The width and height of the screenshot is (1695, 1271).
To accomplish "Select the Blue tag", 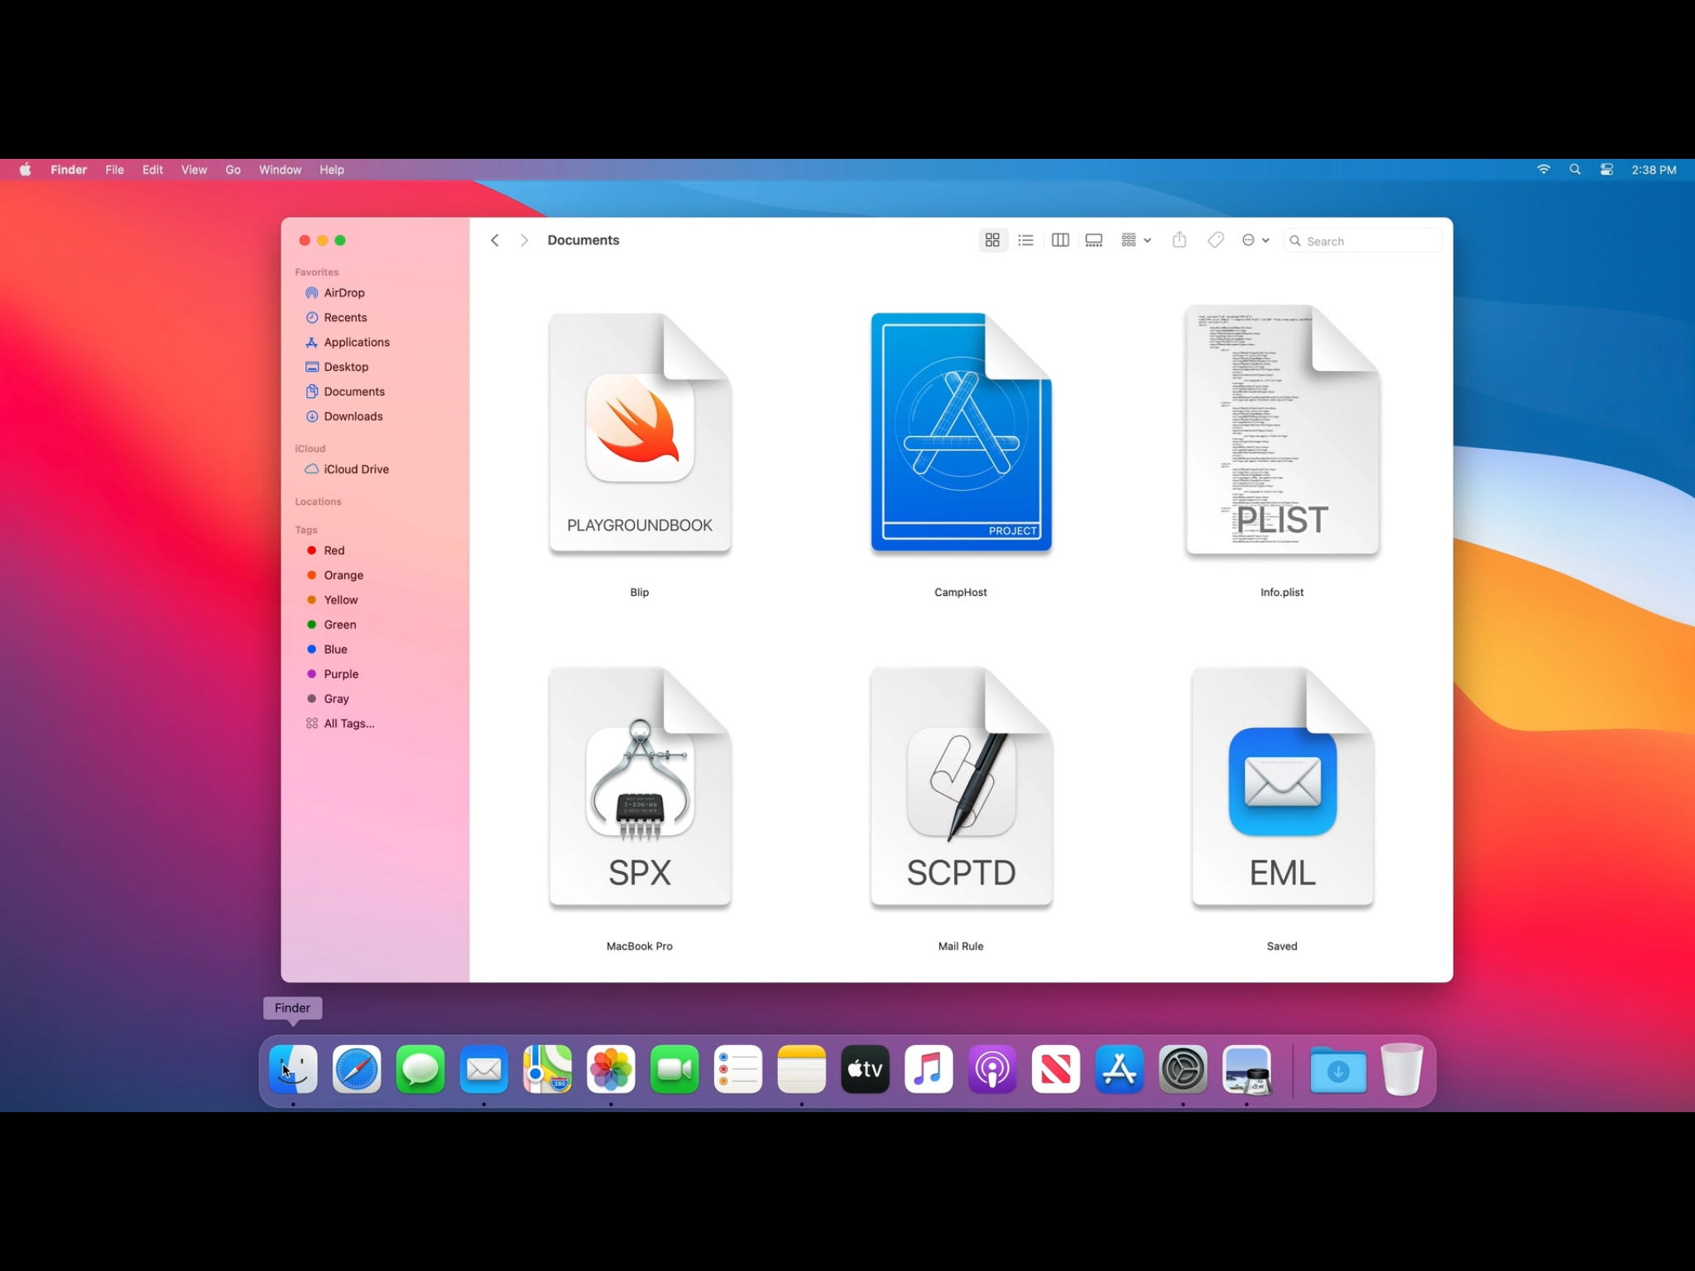I will click(327, 650).
